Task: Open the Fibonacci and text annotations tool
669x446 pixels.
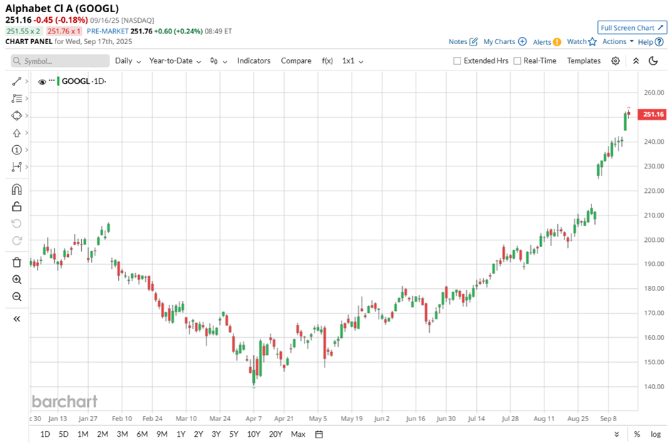Action: tap(16, 98)
